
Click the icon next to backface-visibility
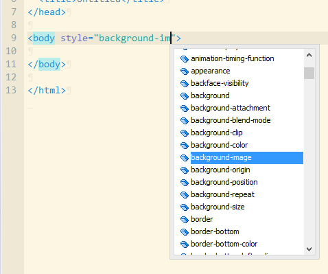tap(185, 84)
